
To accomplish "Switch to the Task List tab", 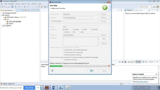I will click(x=139, y=10).
